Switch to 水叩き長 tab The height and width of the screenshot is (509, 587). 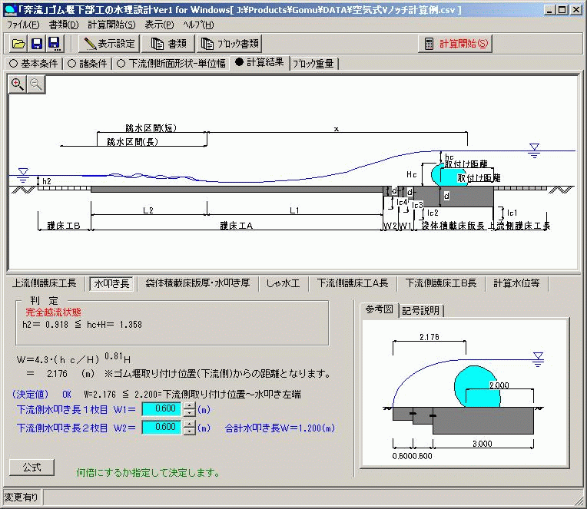coord(111,283)
